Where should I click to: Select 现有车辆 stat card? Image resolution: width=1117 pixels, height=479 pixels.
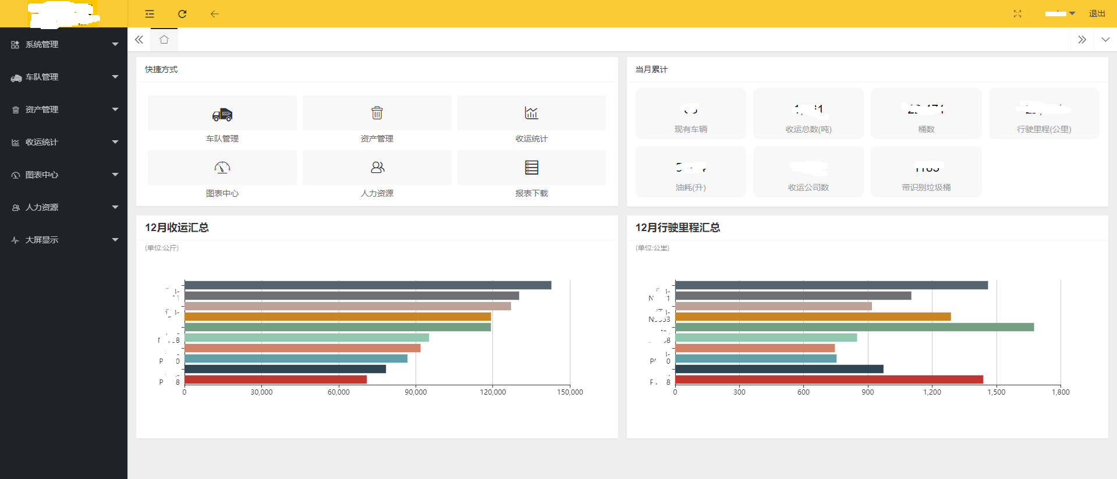click(x=691, y=113)
